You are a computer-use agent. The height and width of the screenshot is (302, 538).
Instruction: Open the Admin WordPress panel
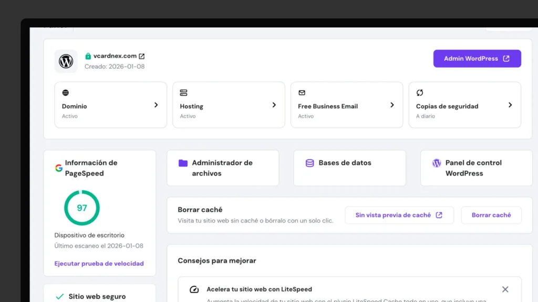tap(477, 58)
